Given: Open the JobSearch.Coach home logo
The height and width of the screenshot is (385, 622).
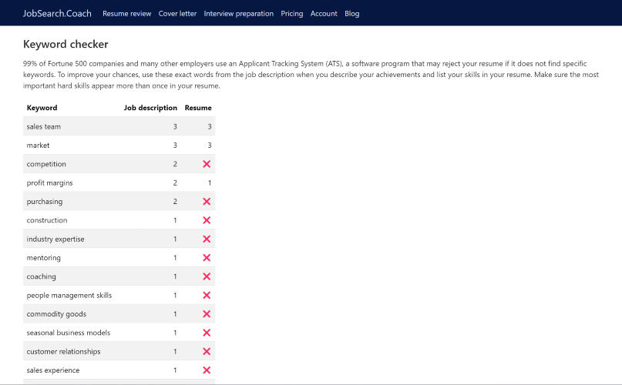Looking at the screenshot, I should 57,14.
